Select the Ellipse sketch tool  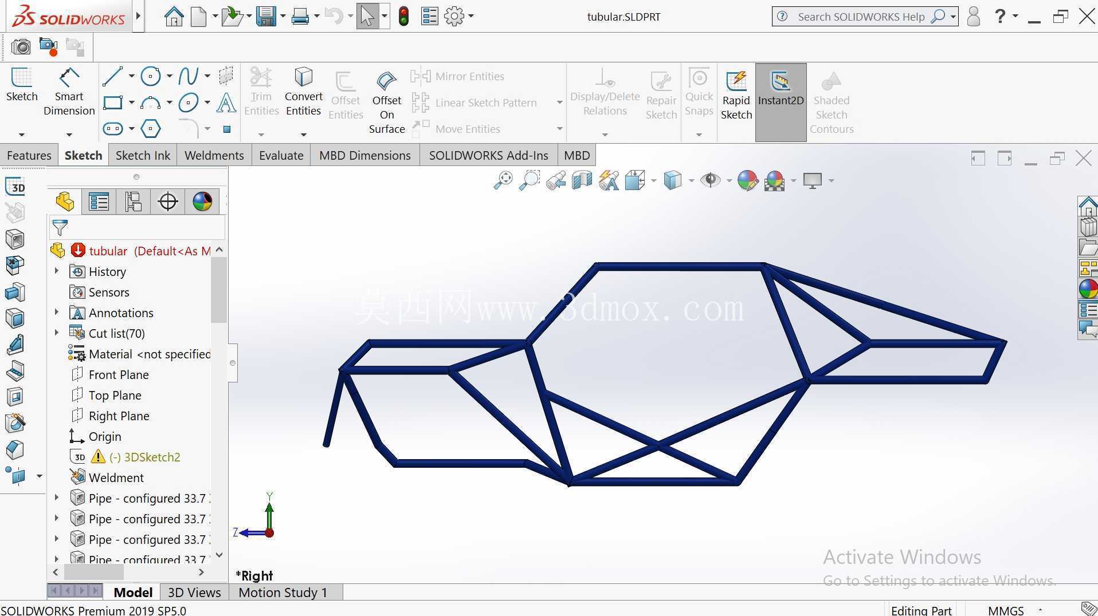tap(189, 103)
